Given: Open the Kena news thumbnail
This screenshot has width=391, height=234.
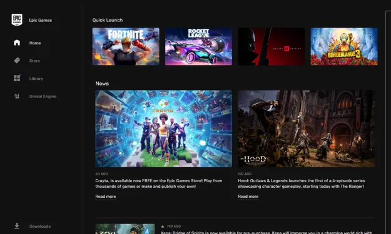Looking at the screenshot, I should click(x=125, y=229).
